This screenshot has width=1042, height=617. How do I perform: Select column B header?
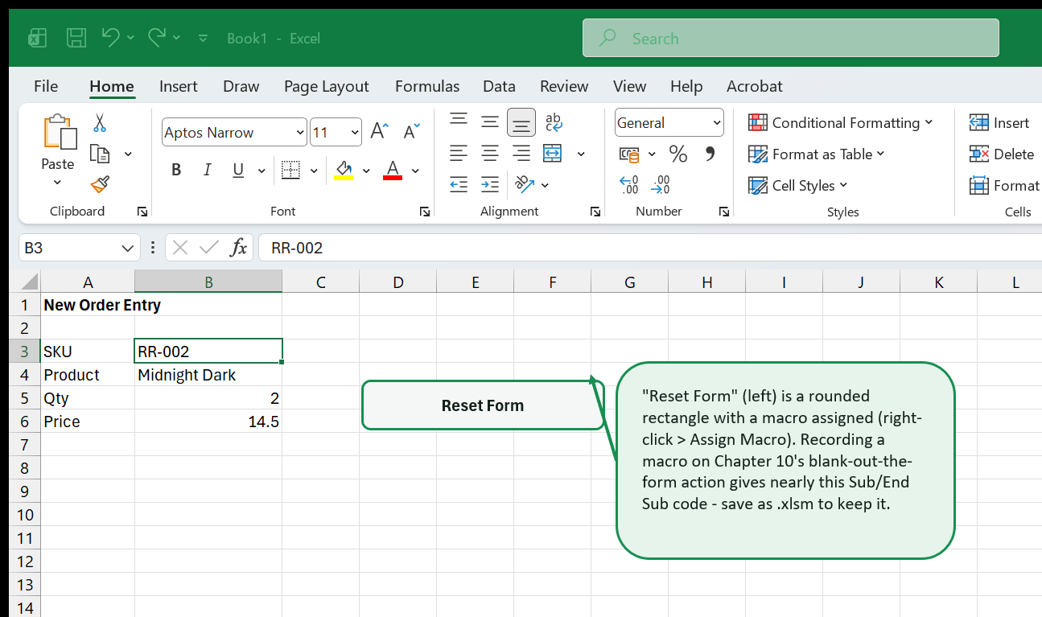pos(208,282)
